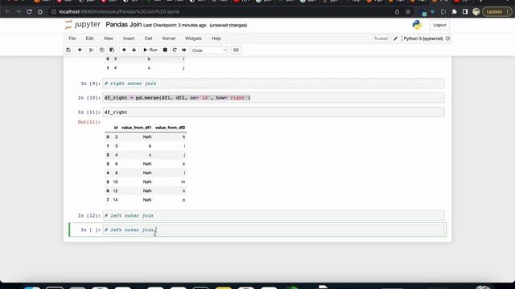Click the pencil edit icon beside Trusted

pos(395,39)
